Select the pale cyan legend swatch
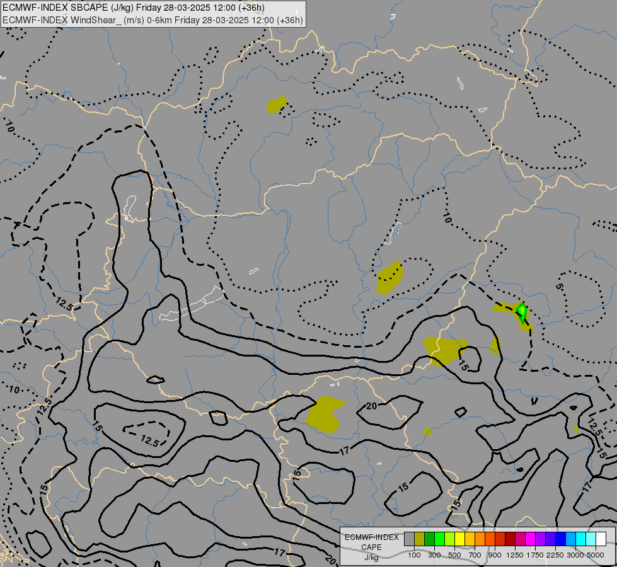The height and width of the screenshot is (567, 617). [591, 539]
